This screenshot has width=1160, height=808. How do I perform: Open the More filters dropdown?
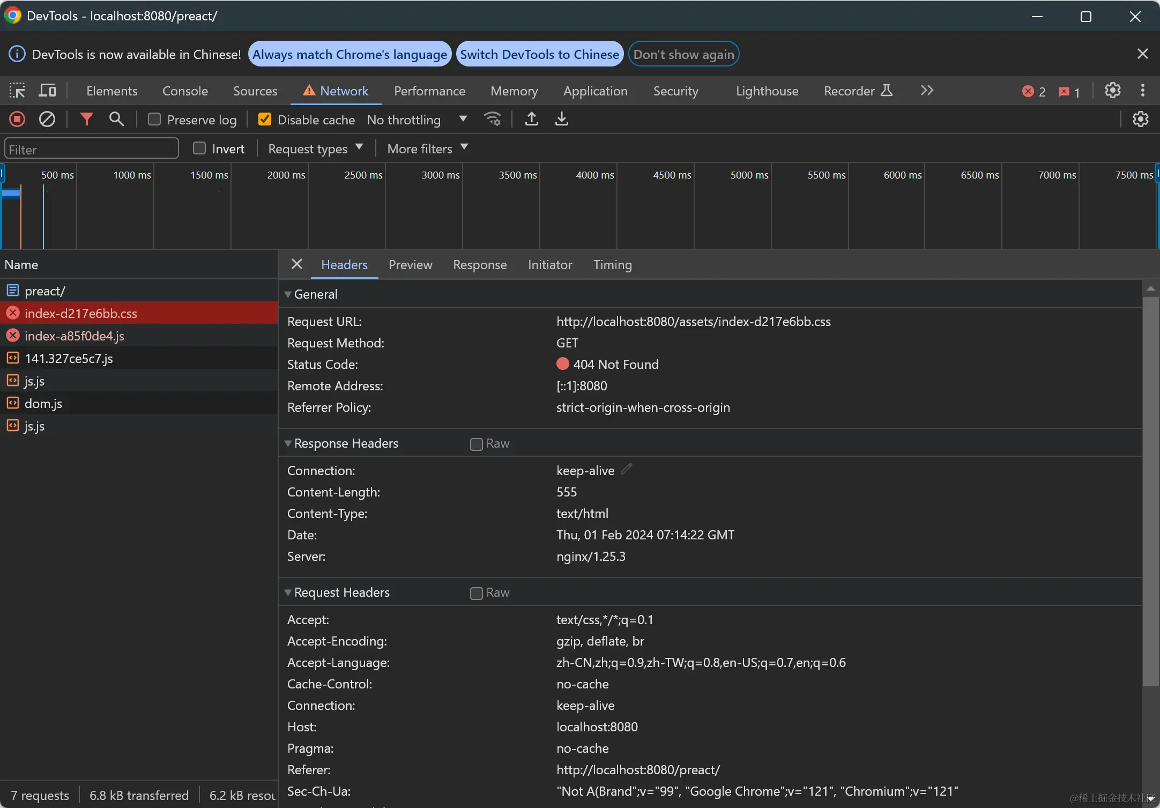(428, 149)
